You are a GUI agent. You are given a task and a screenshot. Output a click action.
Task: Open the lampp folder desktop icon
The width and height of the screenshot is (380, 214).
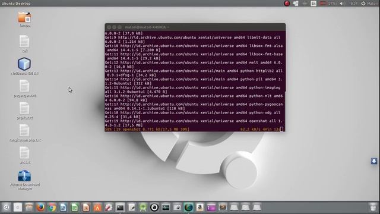coord(24,17)
